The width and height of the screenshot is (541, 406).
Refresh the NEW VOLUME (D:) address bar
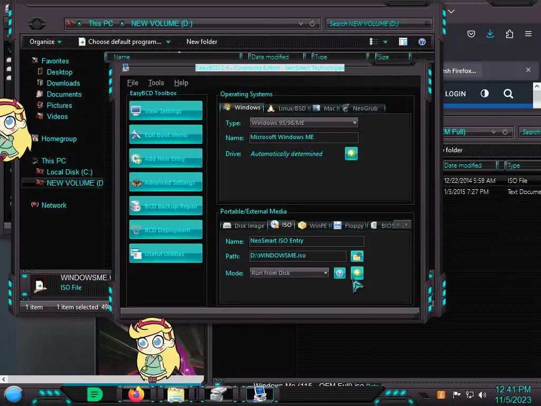[312, 23]
